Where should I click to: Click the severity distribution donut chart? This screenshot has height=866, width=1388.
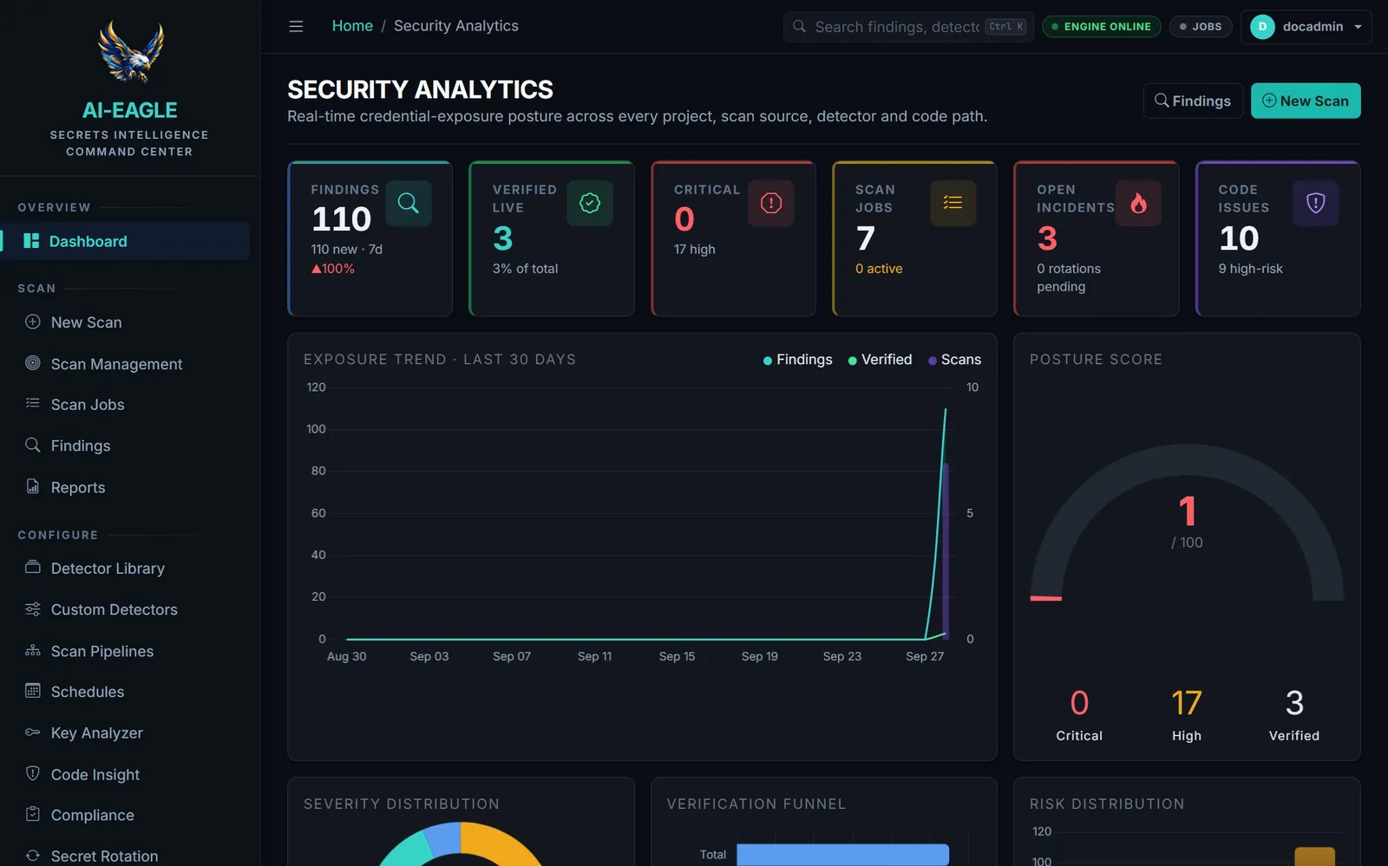(461, 844)
